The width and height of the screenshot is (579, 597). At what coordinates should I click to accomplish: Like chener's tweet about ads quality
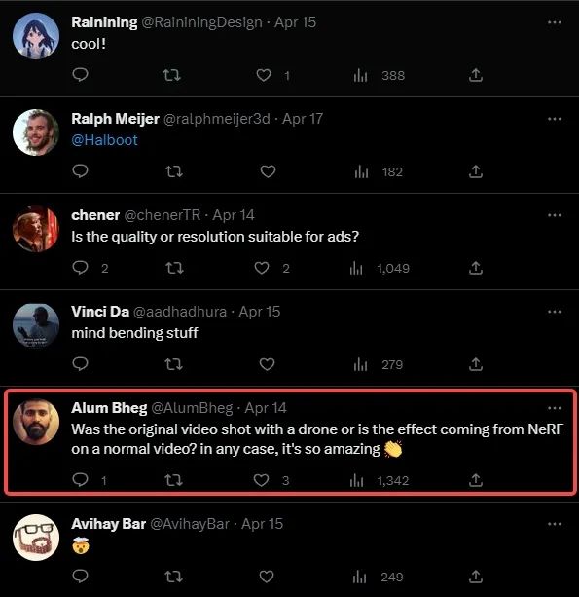262,268
